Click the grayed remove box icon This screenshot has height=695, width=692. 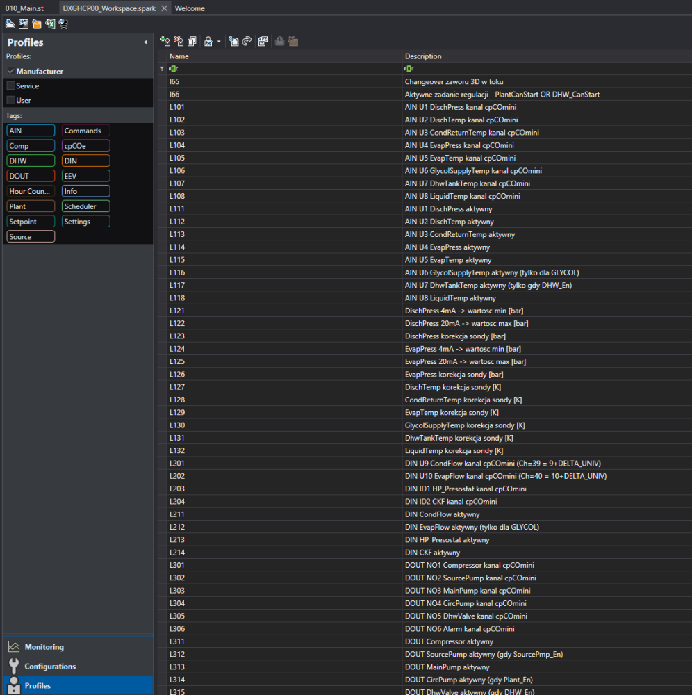(293, 41)
